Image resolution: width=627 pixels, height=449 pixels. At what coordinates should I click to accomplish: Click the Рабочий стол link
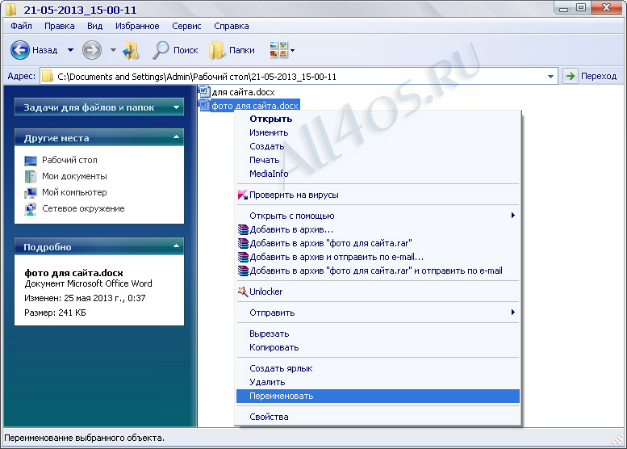click(69, 160)
